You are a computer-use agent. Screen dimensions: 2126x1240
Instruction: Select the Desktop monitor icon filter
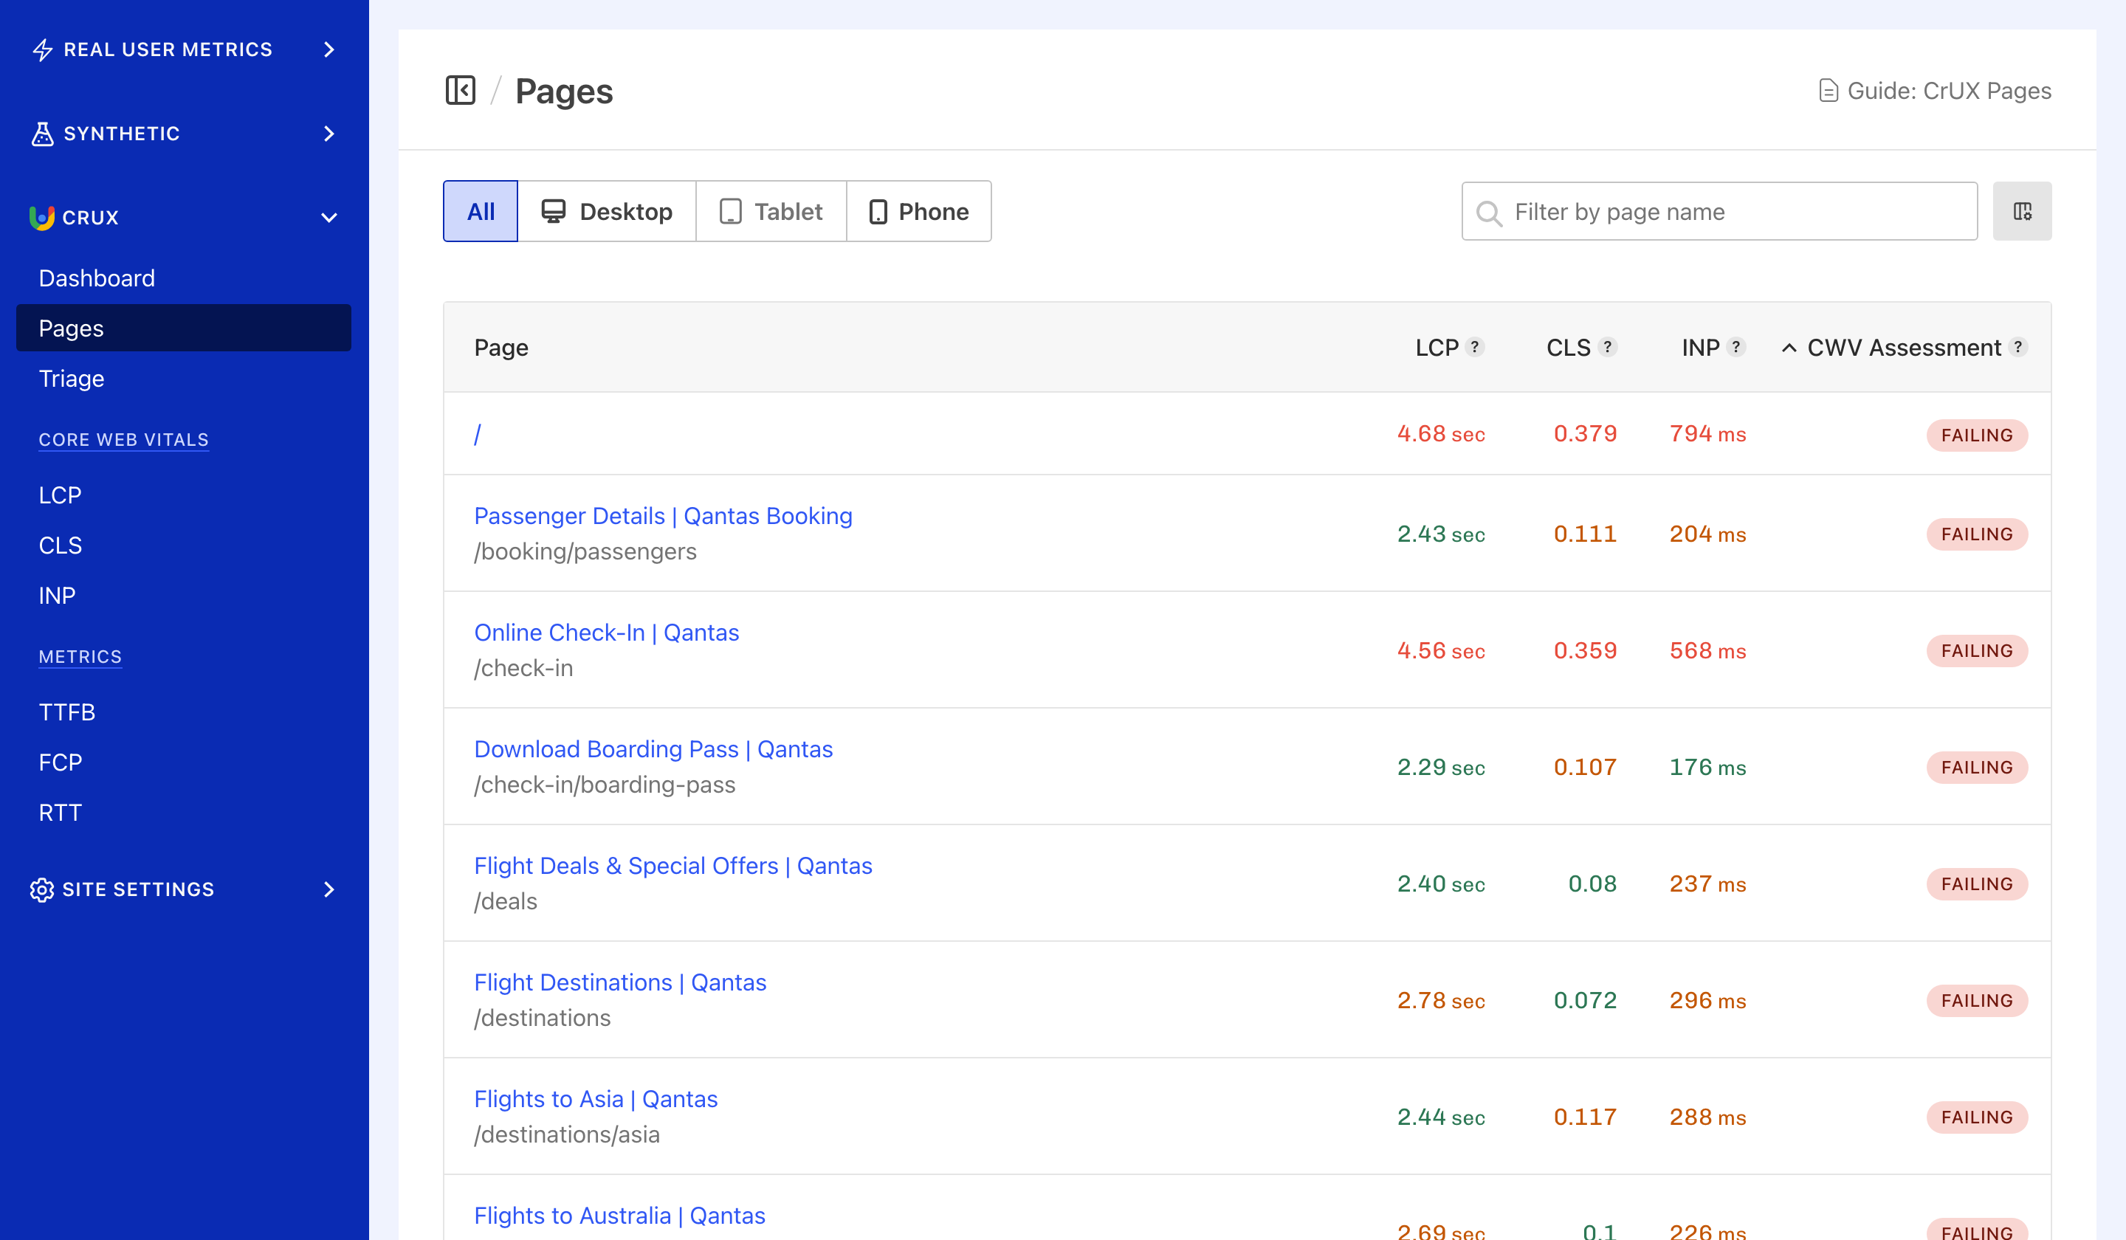coord(554,211)
